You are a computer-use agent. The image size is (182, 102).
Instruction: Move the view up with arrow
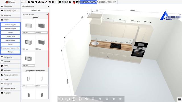tap(100, 99)
